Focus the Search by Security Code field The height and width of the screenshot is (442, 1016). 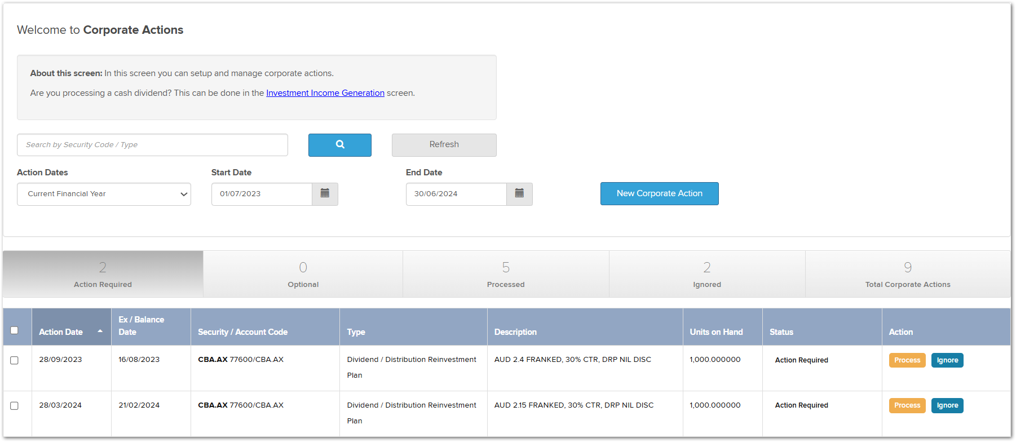click(152, 145)
